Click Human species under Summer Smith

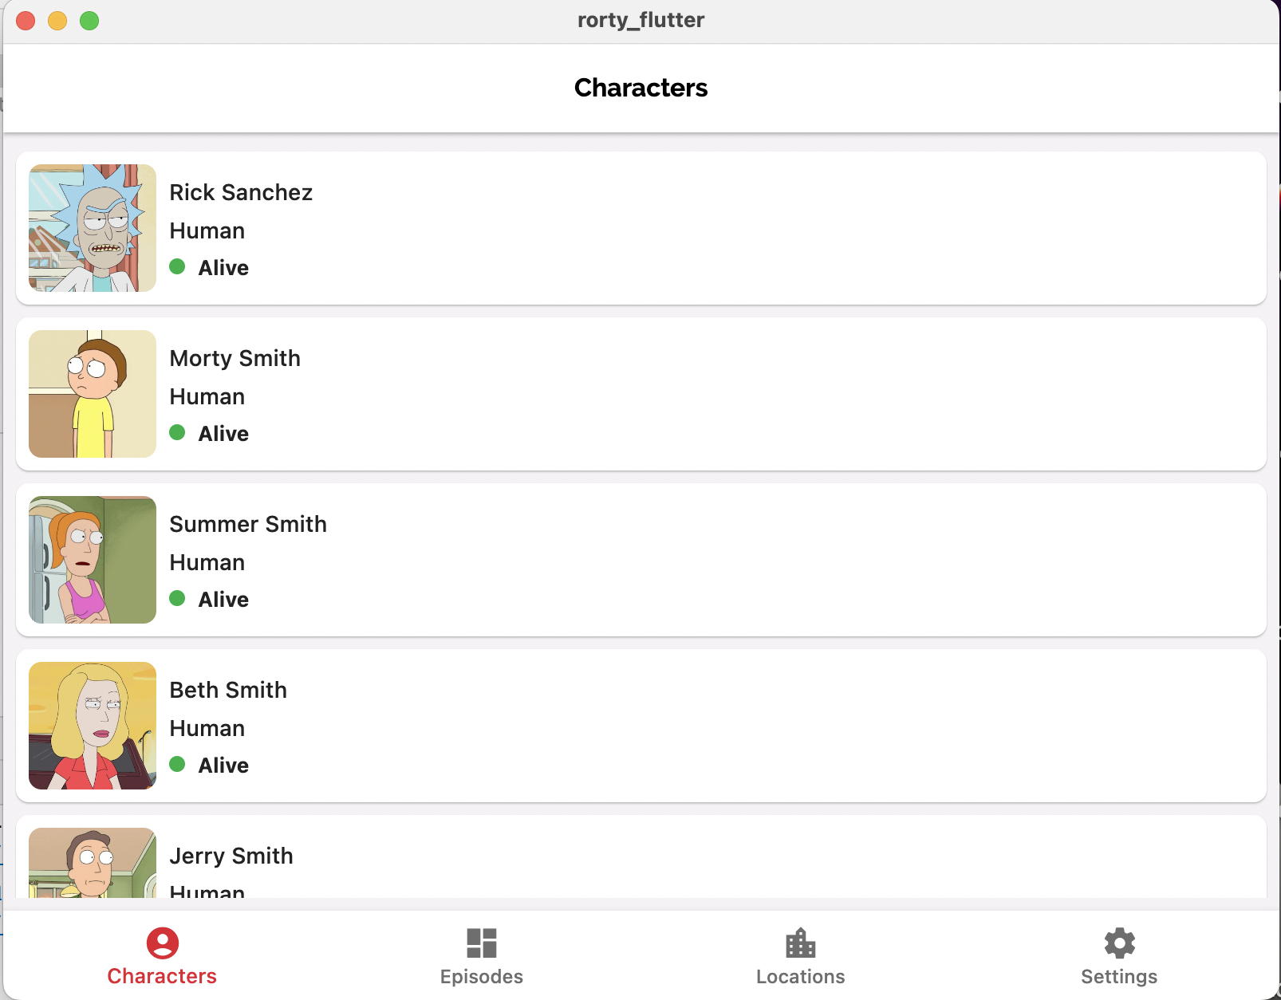207,562
